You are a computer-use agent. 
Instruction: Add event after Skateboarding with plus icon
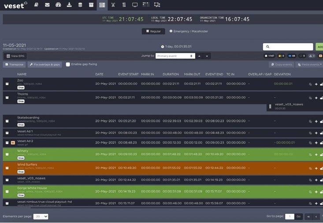pos(316,121)
